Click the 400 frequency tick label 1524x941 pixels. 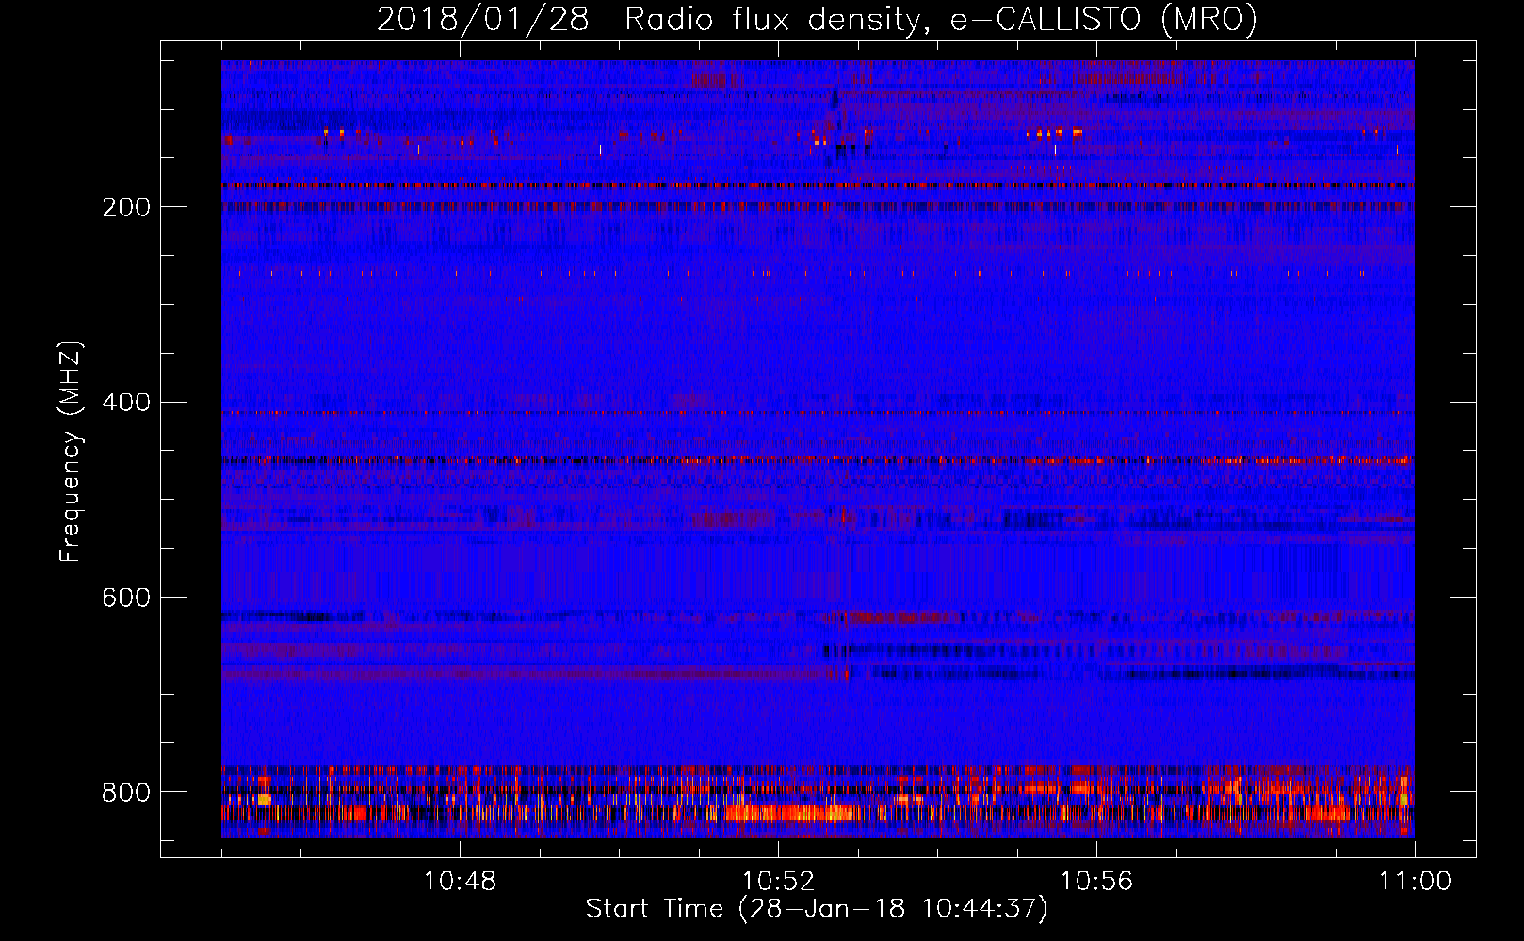pyautogui.click(x=126, y=403)
